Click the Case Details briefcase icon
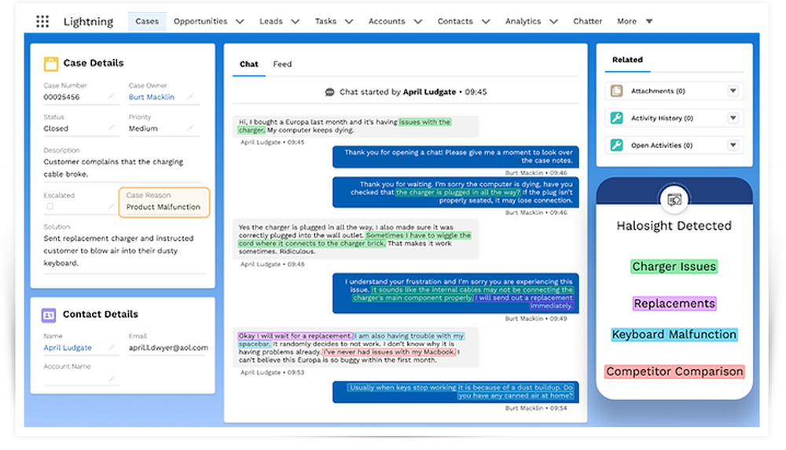Image resolution: width=786 pixels, height=450 pixels. pos(50,63)
